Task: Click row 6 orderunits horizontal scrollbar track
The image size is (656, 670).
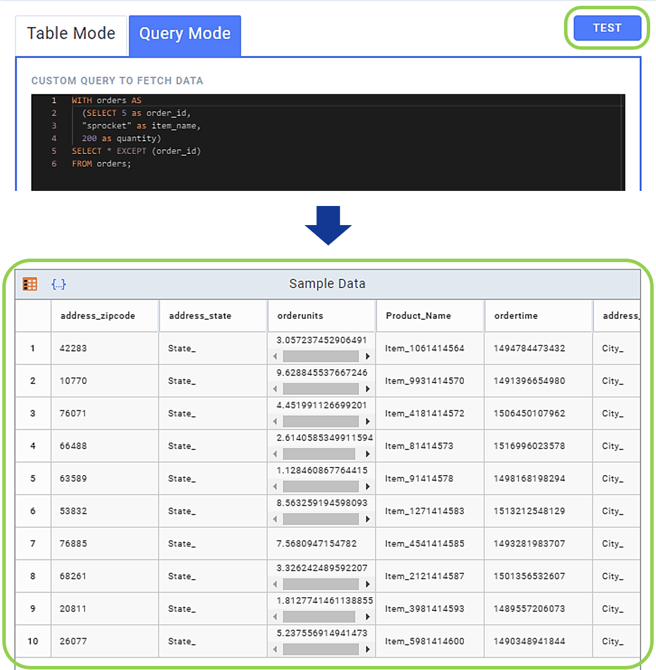Action: pyautogui.click(x=321, y=519)
